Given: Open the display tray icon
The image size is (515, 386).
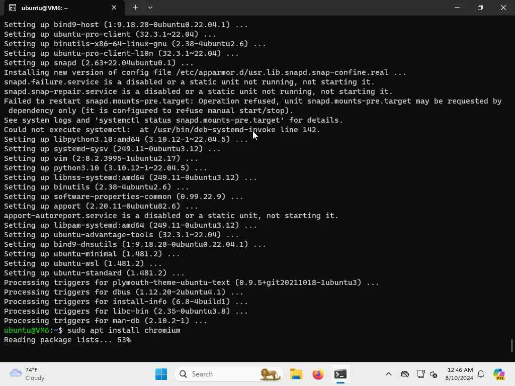Looking at the screenshot, I should (420, 374).
